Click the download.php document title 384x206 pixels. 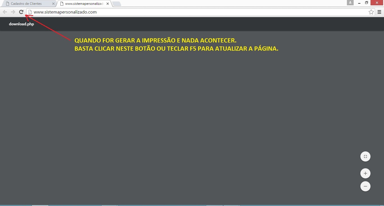[x=21, y=24]
